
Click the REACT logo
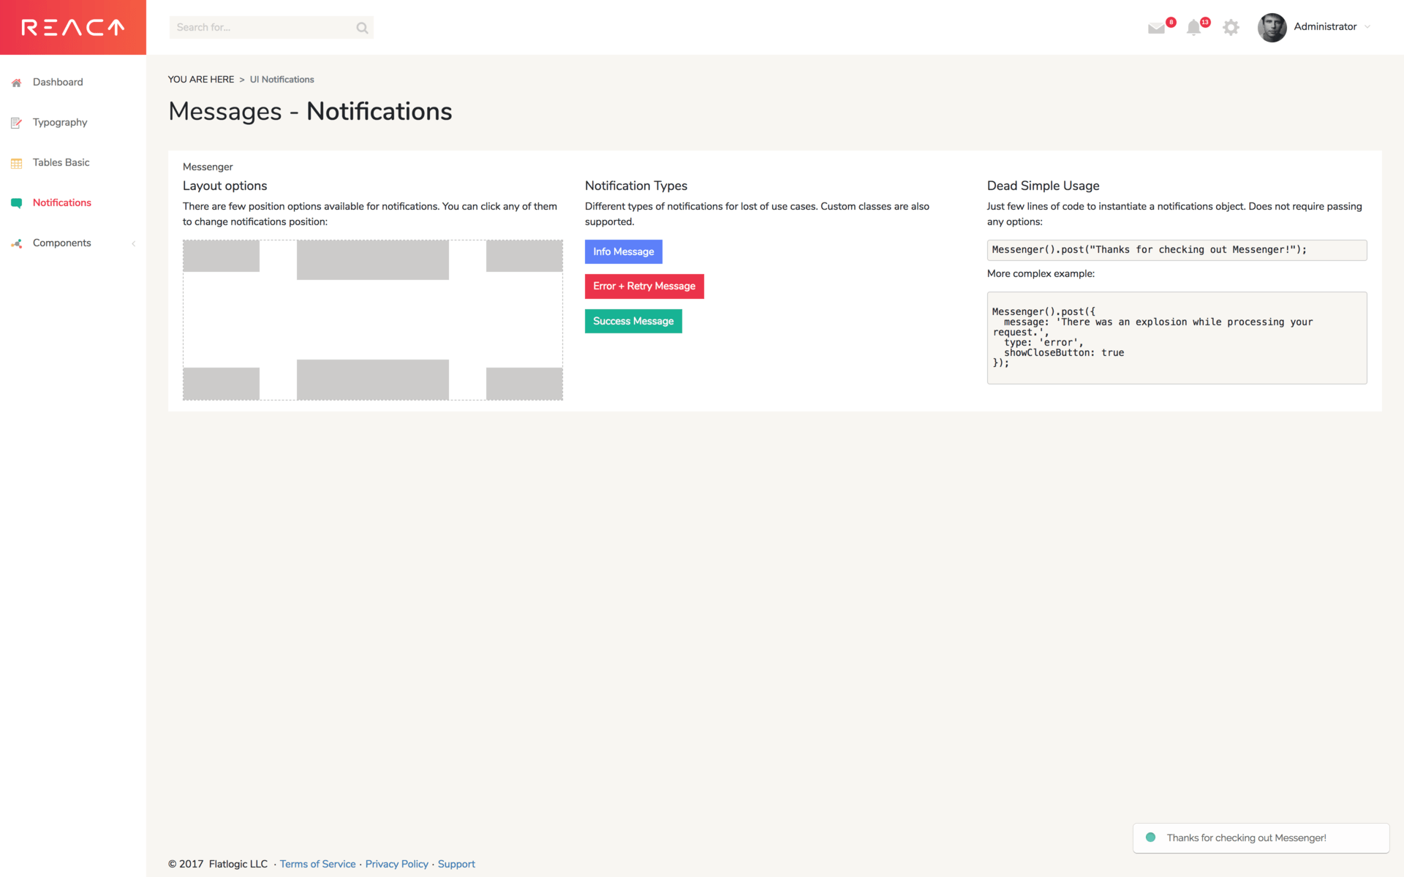(x=72, y=27)
